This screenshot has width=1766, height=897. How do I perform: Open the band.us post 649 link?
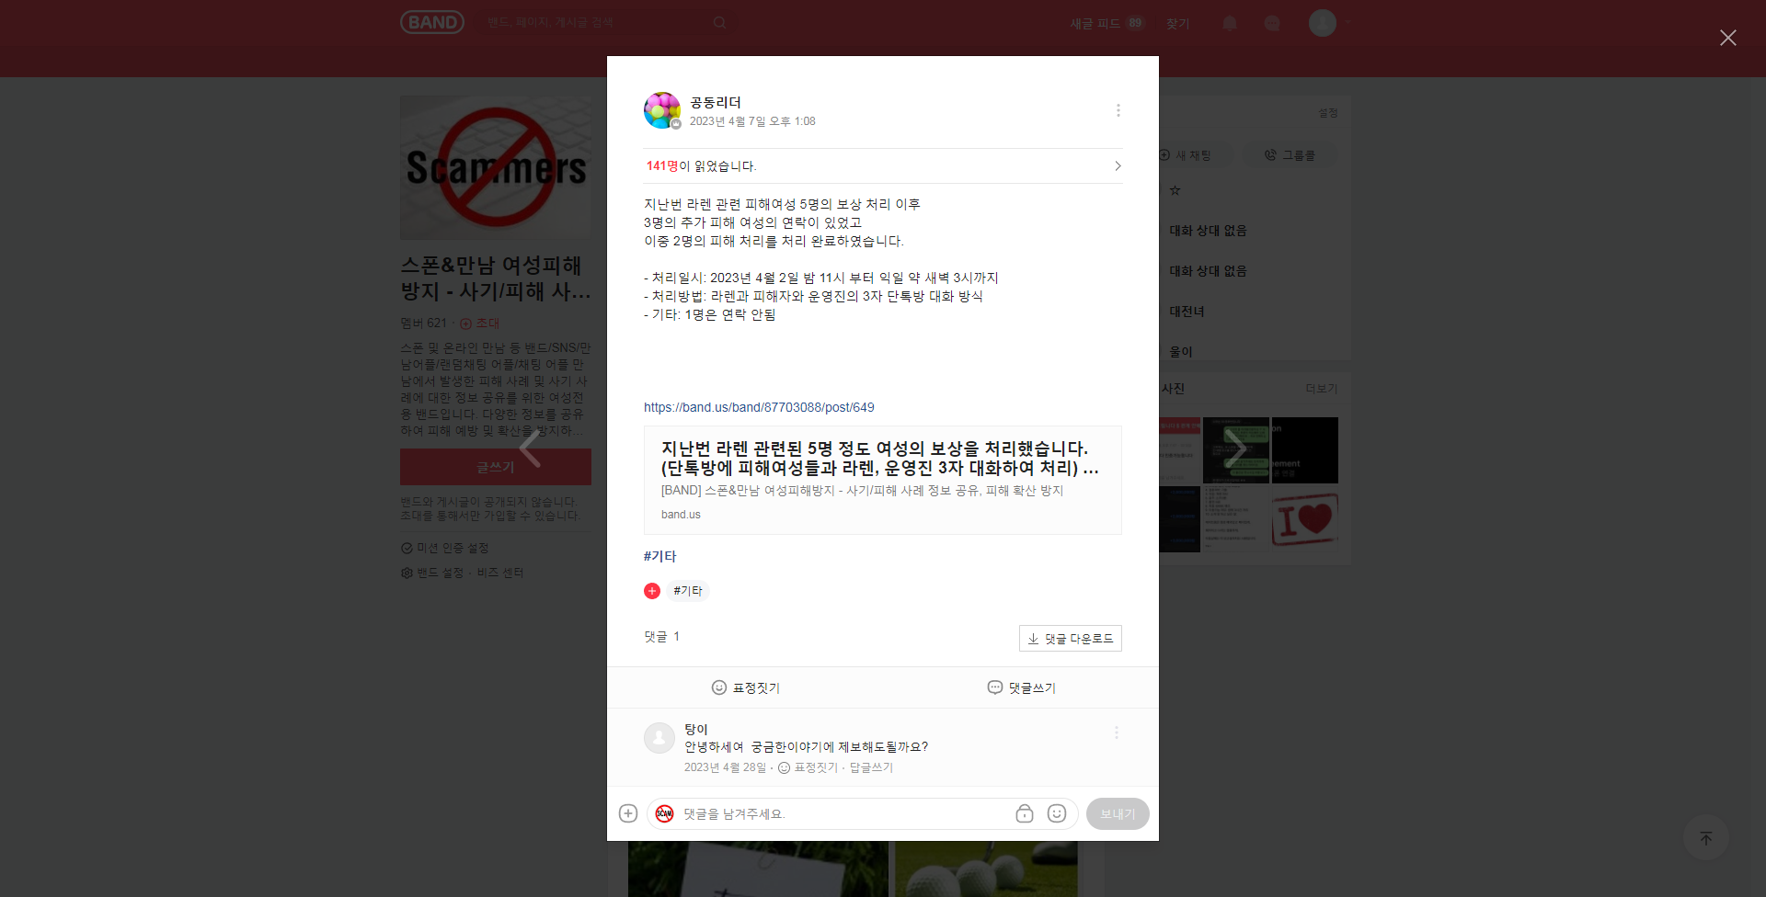[759, 407]
